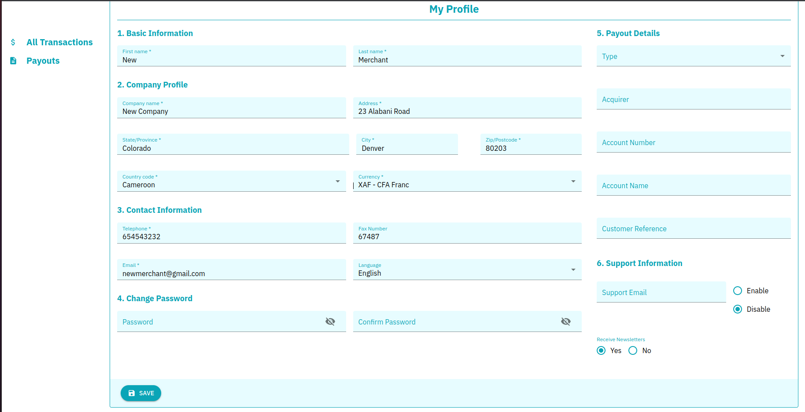Click the Company name field
Screen dimensions: 805x412
231,108
